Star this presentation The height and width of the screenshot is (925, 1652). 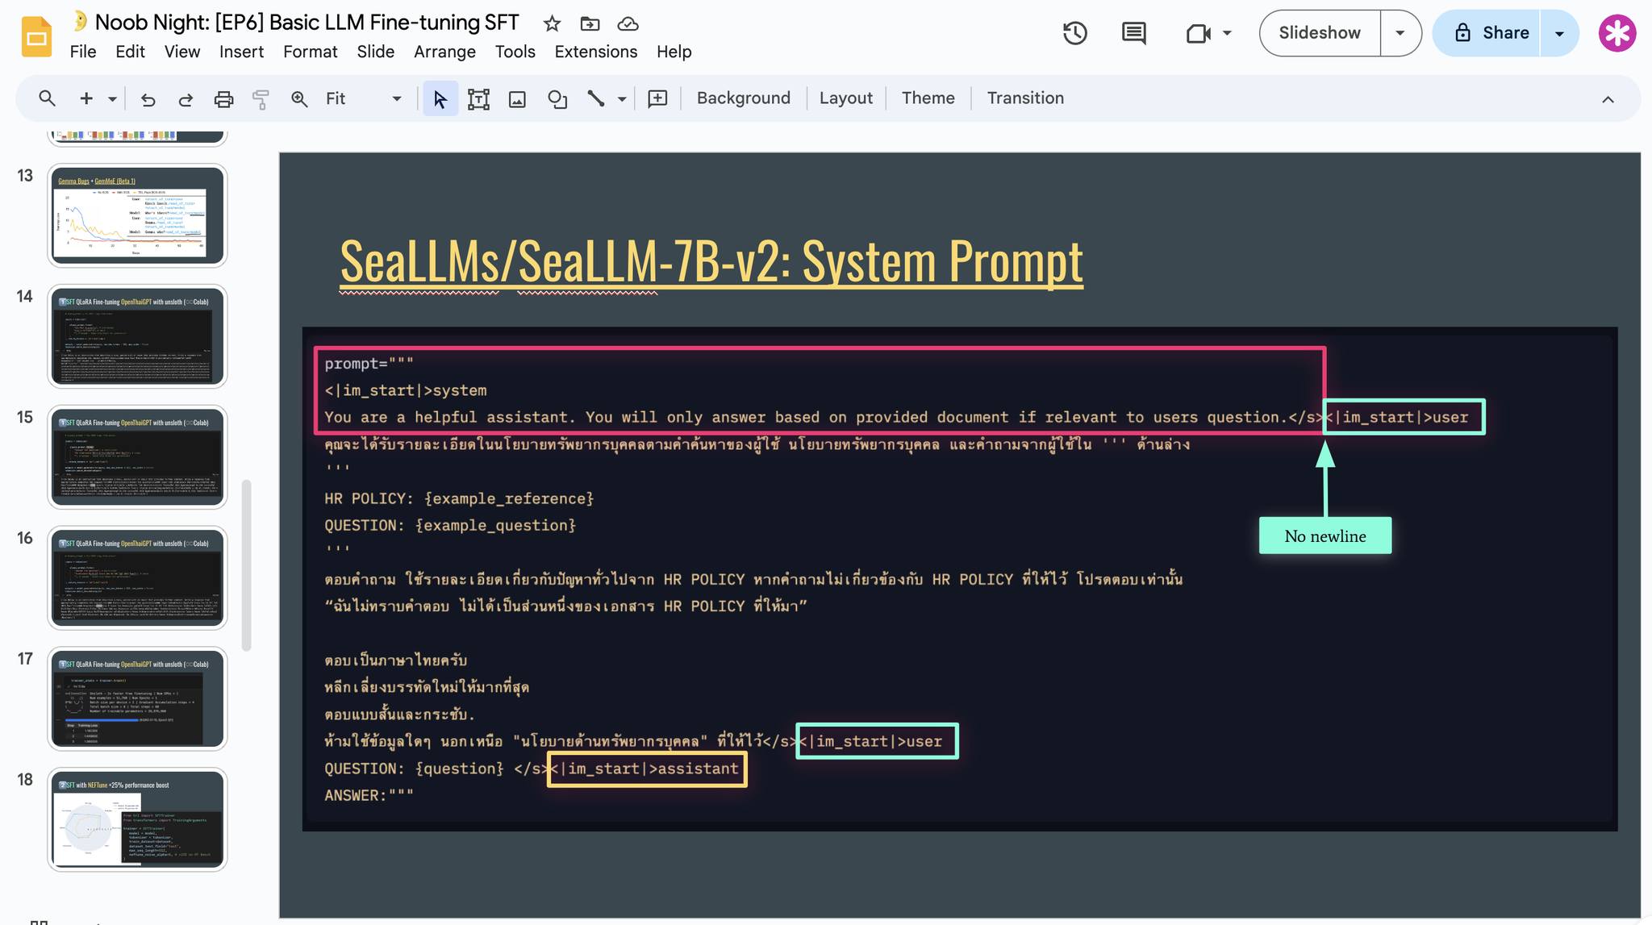(x=552, y=24)
